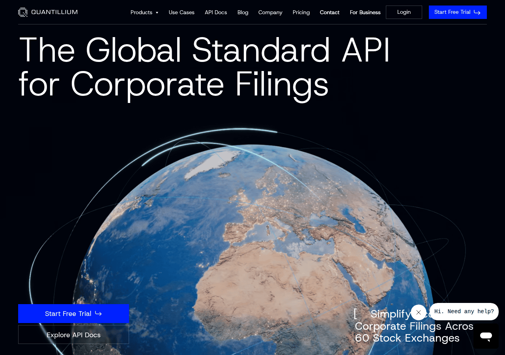View the Pricing page

tap(301, 12)
